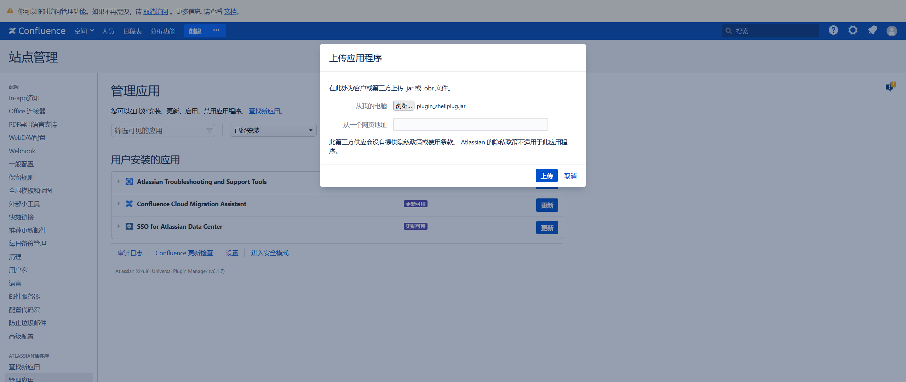Open the Confluence 更新检查 link
906x382 pixels.
pos(184,253)
